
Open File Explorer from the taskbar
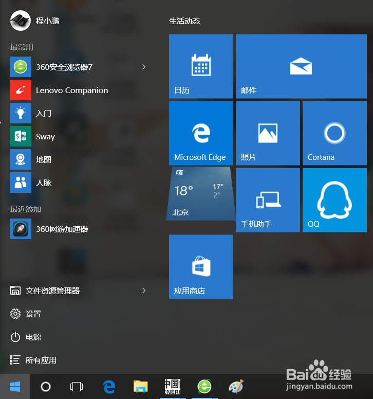click(x=141, y=387)
